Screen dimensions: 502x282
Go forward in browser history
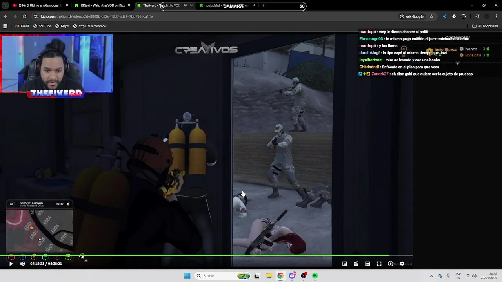(x=15, y=16)
